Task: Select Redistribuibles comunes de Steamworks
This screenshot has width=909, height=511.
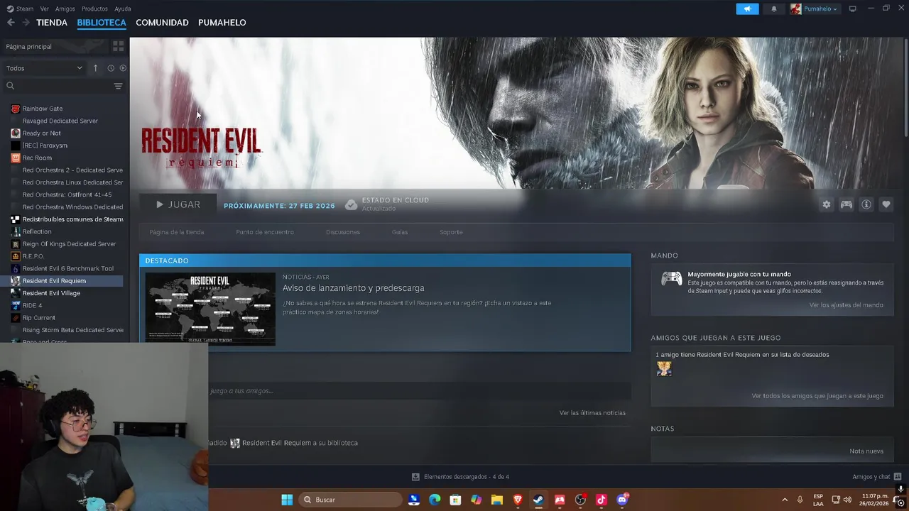Action: click(x=72, y=219)
